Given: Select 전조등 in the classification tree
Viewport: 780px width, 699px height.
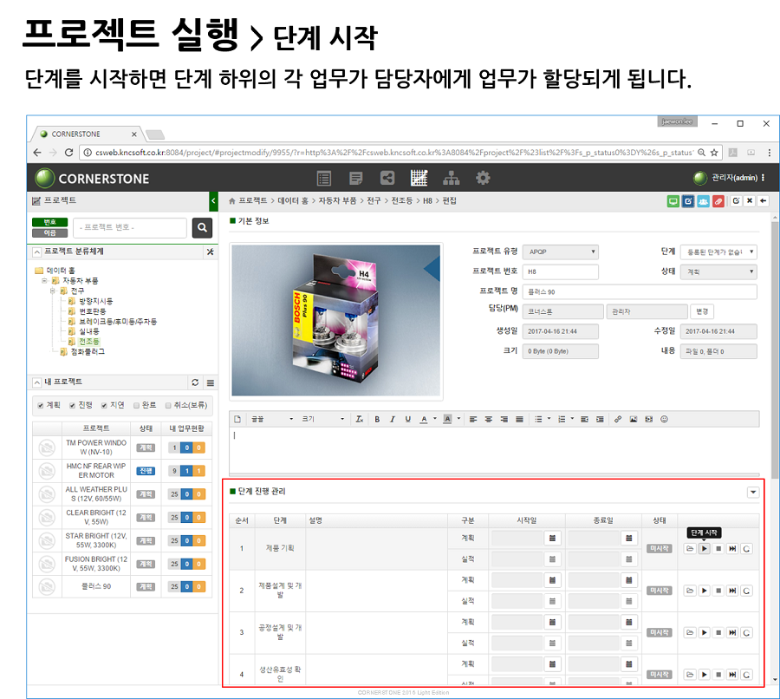Looking at the screenshot, I should tap(89, 342).
